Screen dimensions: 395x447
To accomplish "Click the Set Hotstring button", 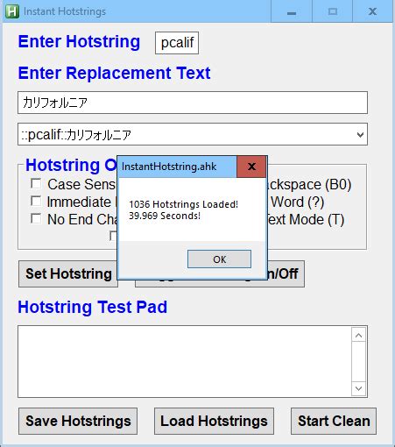I will coord(68,274).
